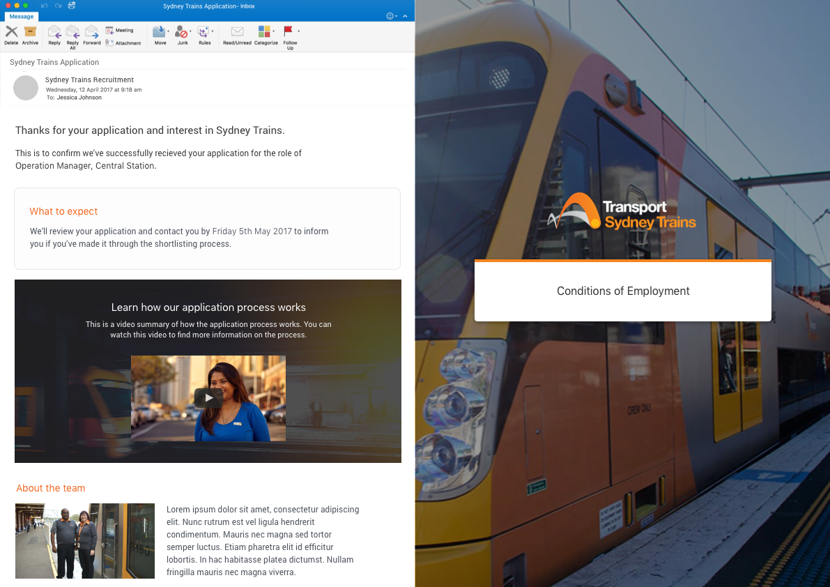Expand the Rules dropdown arrow
Image resolution: width=830 pixels, height=587 pixels.
tap(213, 32)
